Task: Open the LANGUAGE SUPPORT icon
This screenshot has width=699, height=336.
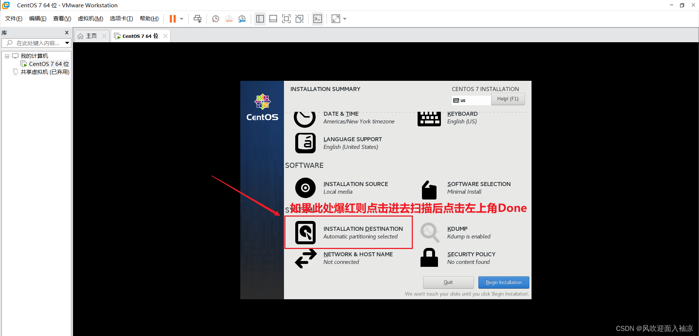Action: [305, 143]
